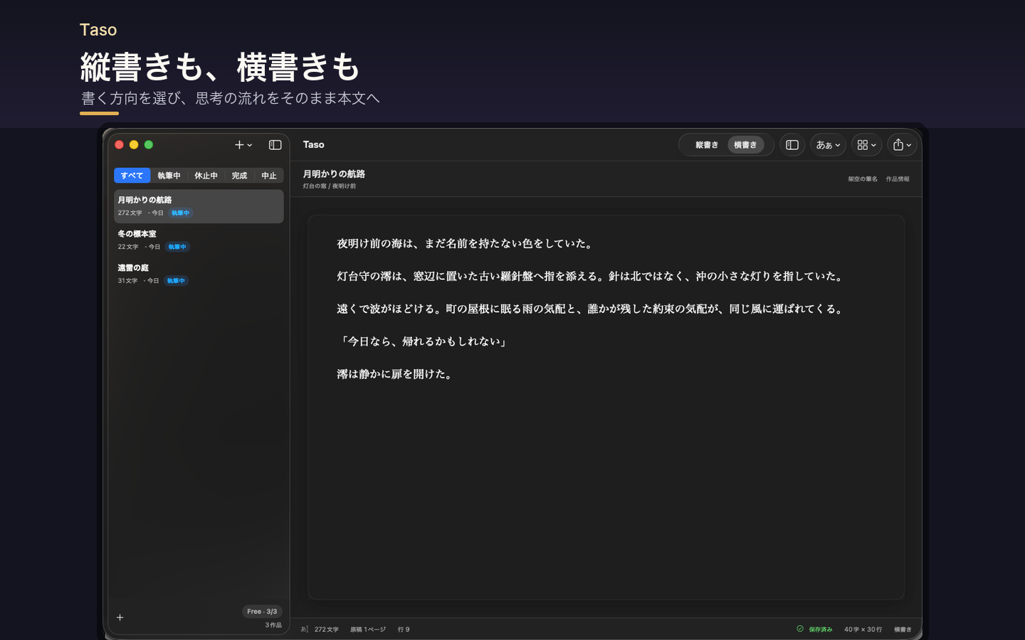Toggle the inspector panel icon in the toolbar
1025x640 pixels.
point(792,145)
